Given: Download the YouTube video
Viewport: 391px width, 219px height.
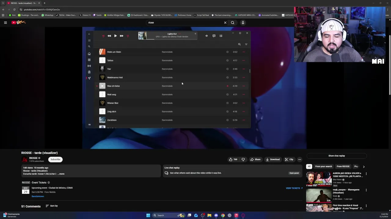Looking at the screenshot, I should coord(272,159).
